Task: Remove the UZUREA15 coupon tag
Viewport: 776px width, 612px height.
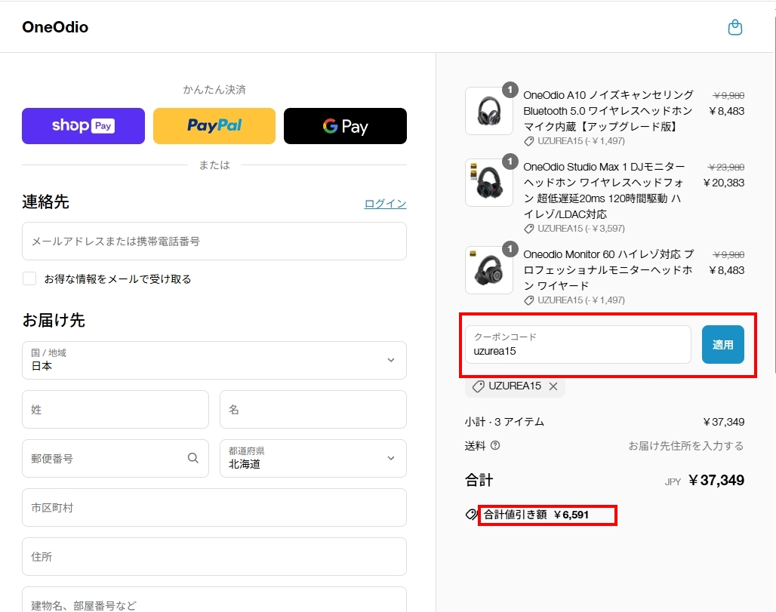Action: [553, 386]
